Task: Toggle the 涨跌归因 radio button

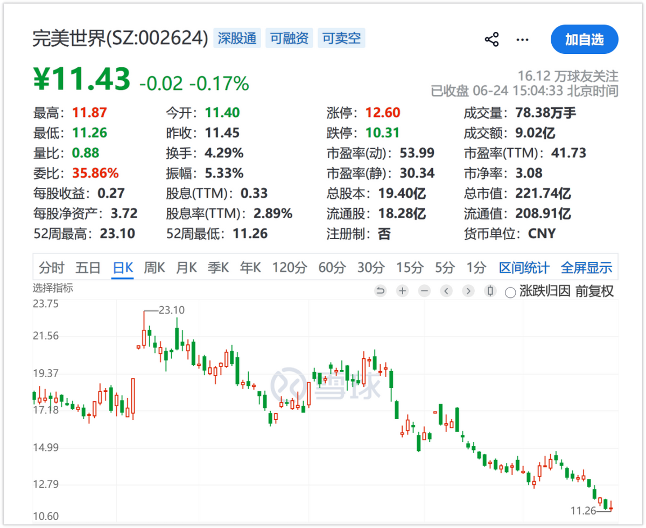Action: coord(510,292)
